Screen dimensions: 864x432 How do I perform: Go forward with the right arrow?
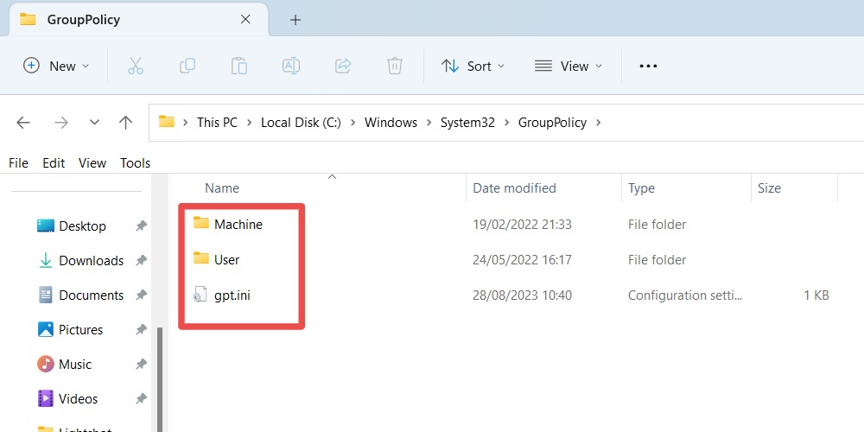(61, 123)
